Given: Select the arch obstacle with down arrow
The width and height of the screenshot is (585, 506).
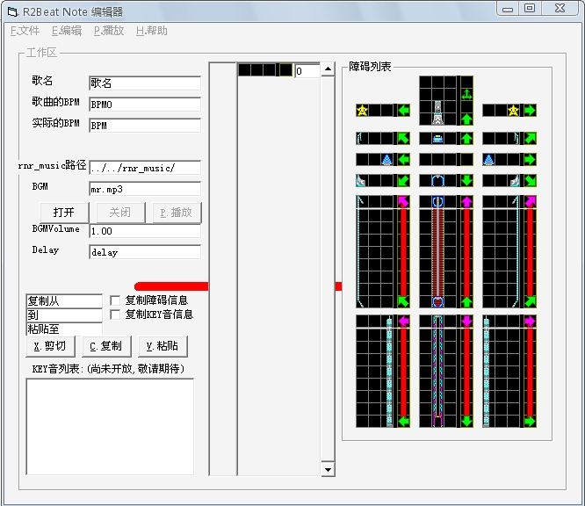Looking at the screenshot, I should 446,181.
